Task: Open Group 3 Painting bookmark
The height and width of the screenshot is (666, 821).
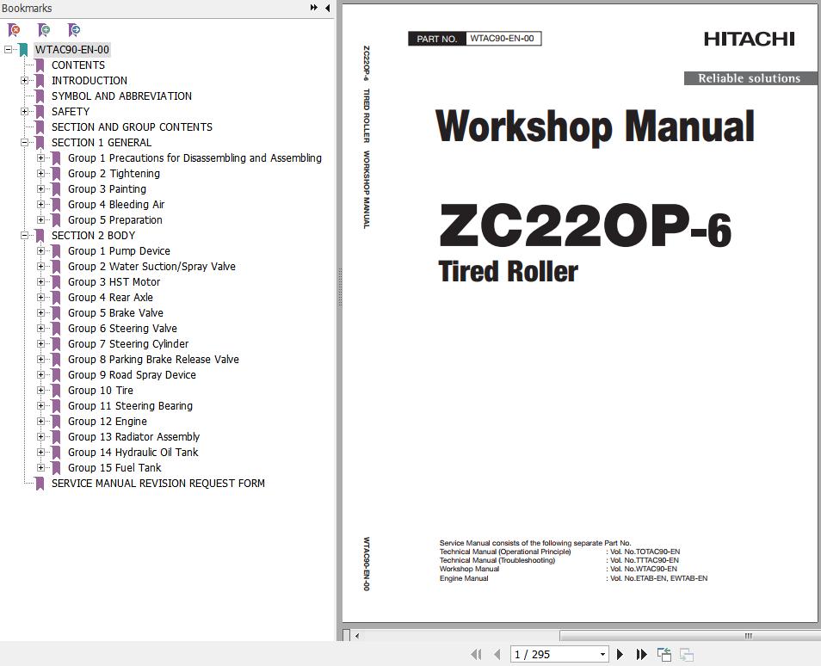Action: coord(107,189)
